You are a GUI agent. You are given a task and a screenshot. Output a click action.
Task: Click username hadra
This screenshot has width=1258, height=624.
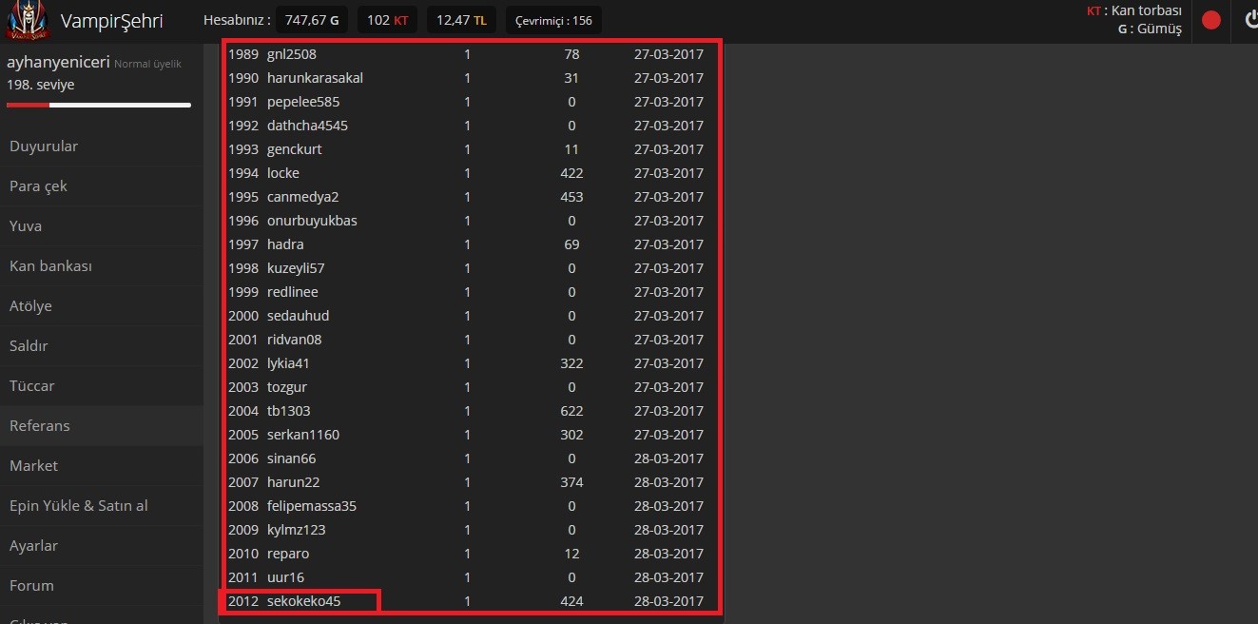tap(285, 244)
